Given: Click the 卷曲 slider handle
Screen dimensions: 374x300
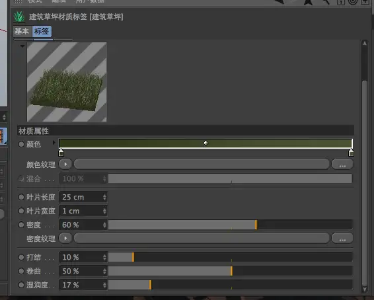Looking at the screenshot, I should (x=232, y=271).
